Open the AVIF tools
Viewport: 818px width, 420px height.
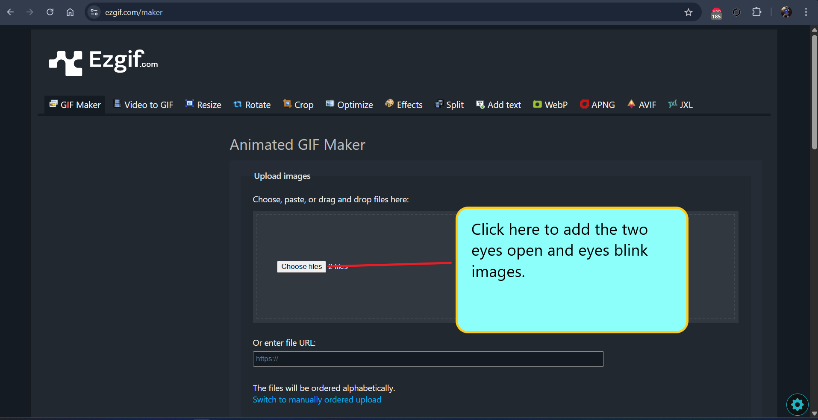(x=641, y=105)
